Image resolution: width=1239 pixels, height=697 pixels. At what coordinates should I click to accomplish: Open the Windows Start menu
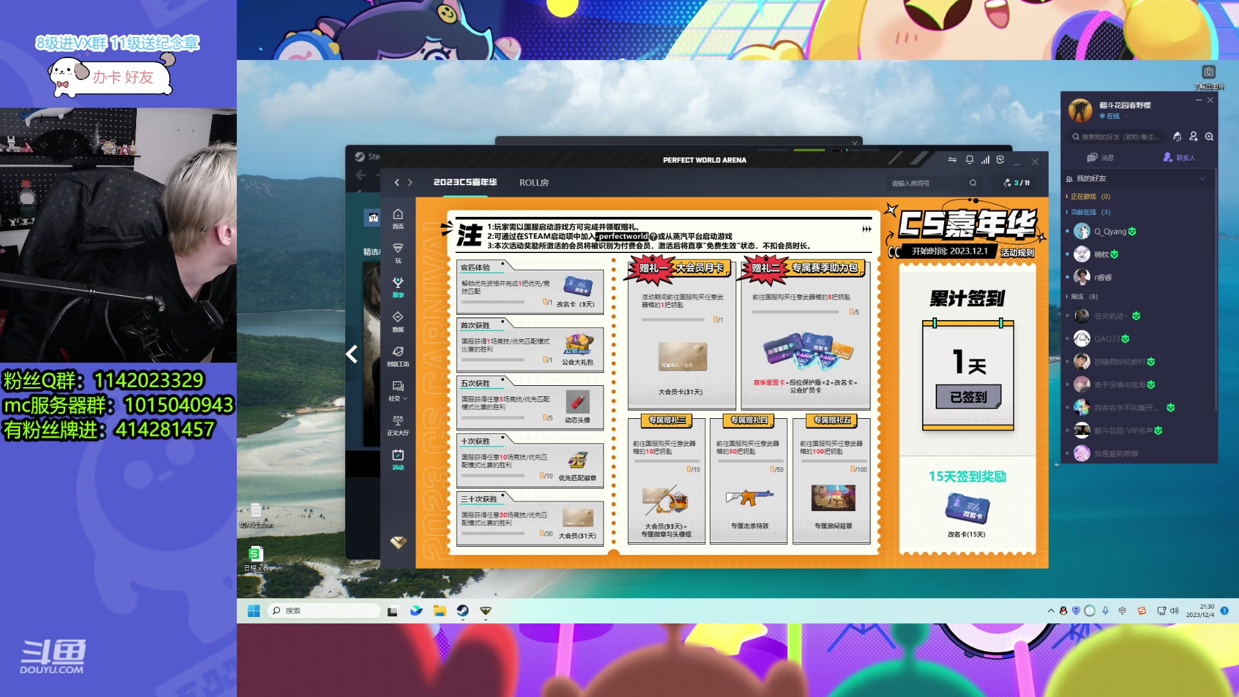254,611
